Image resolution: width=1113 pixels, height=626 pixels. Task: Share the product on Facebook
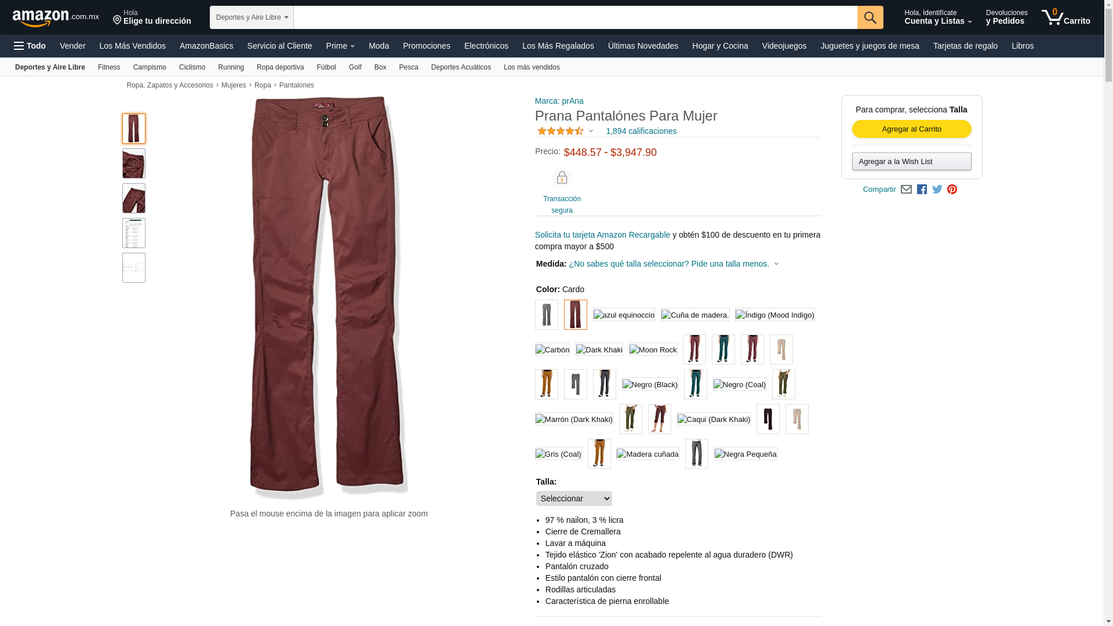pyautogui.click(x=922, y=190)
